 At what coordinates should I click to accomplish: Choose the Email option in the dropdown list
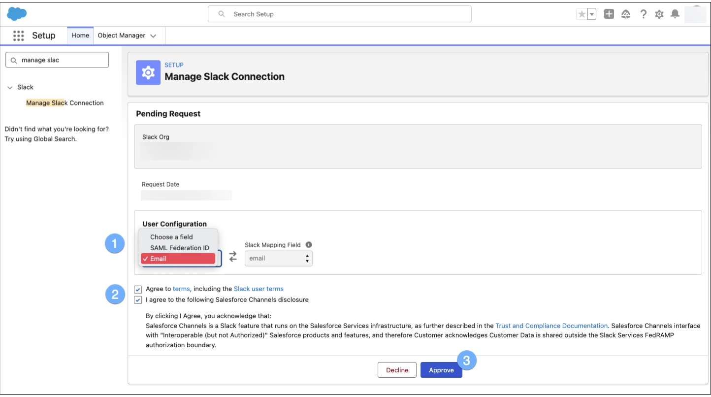[178, 259]
